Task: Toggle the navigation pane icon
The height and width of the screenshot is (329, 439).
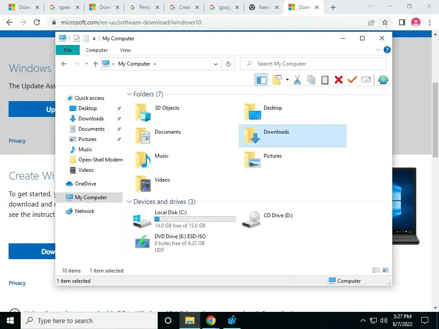Action: click(x=261, y=80)
